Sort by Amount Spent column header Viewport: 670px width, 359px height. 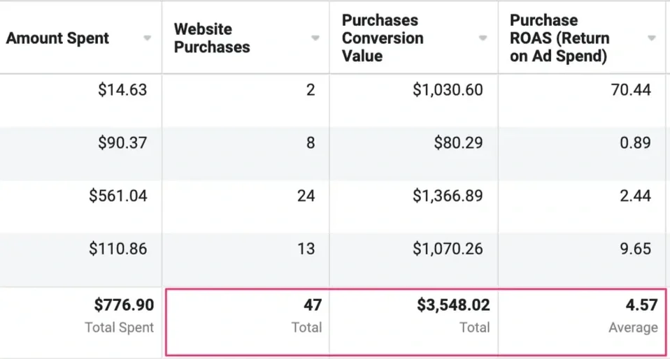57,38
